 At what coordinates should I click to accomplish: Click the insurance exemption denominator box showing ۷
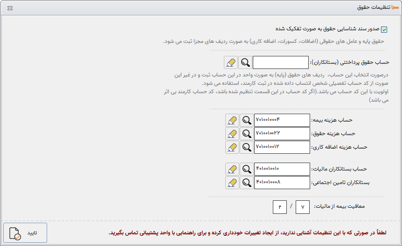[303, 207]
